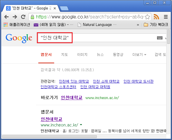Select the 웹문서 search tab

point(46,54)
